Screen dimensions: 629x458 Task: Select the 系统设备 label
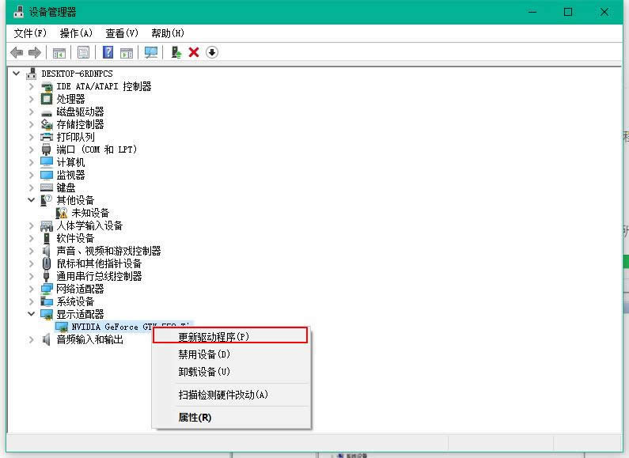(x=75, y=301)
